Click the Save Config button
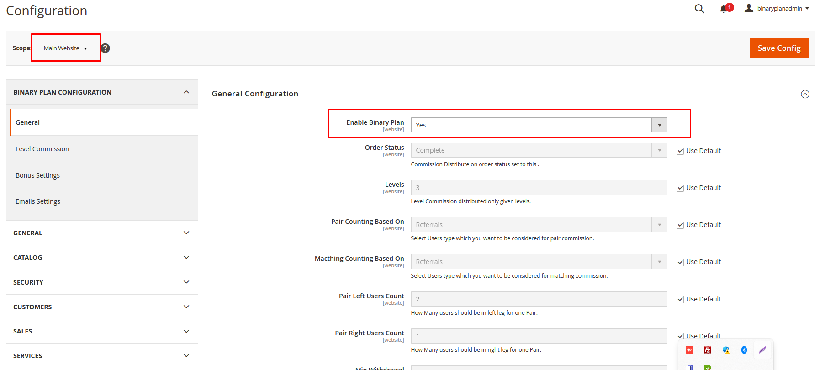This screenshot has width=825, height=370. click(x=779, y=48)
